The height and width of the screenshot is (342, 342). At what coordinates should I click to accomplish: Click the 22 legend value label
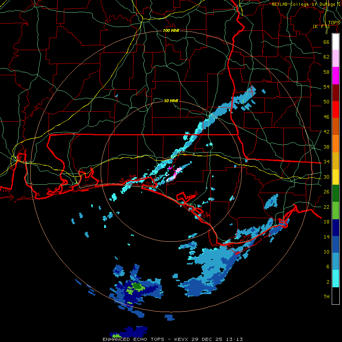coord(326,207)
